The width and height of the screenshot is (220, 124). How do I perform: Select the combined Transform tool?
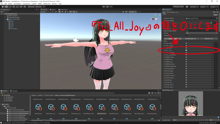coord(21,7)
